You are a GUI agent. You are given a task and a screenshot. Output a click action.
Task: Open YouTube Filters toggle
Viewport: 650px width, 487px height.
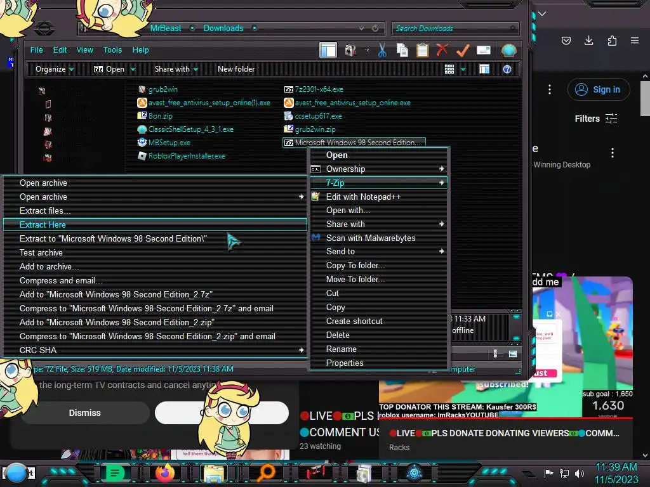pyautogui.click(x=595, y=119)
